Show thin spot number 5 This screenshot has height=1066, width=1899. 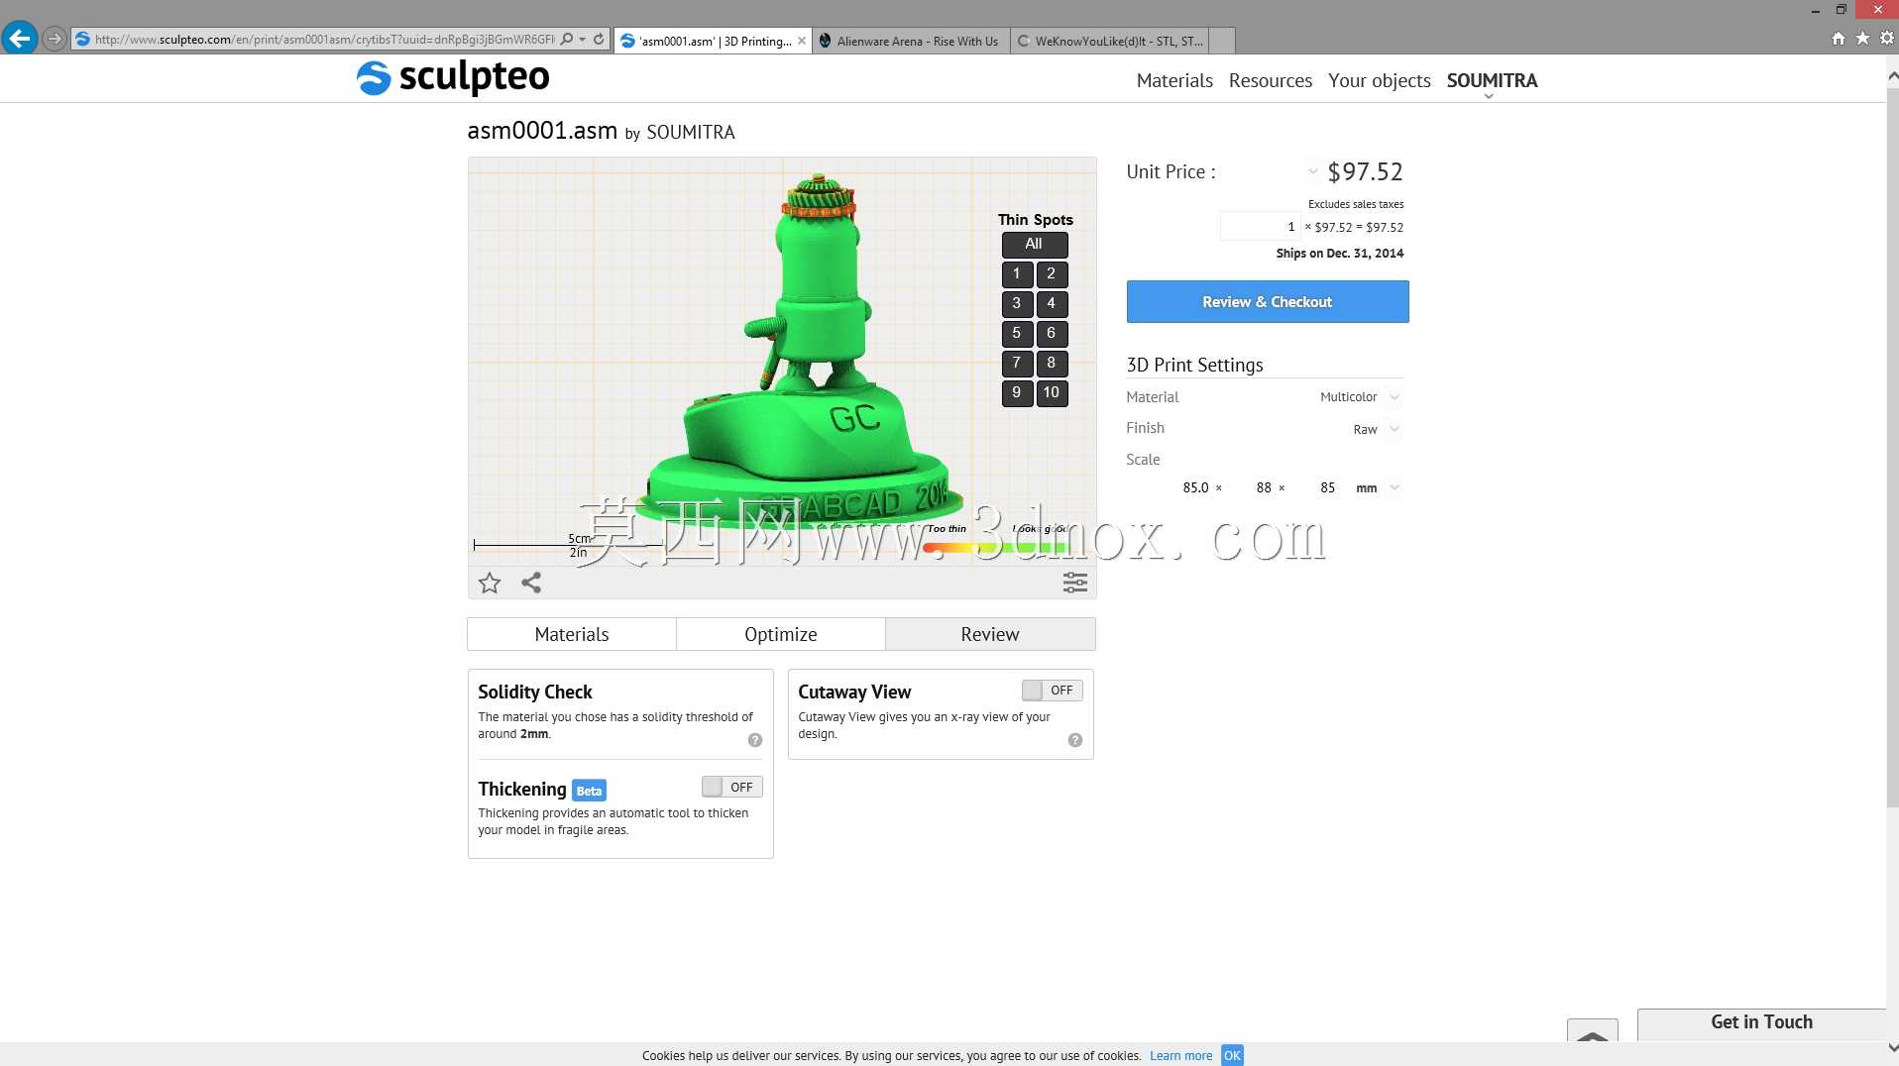coord(1017,334)
